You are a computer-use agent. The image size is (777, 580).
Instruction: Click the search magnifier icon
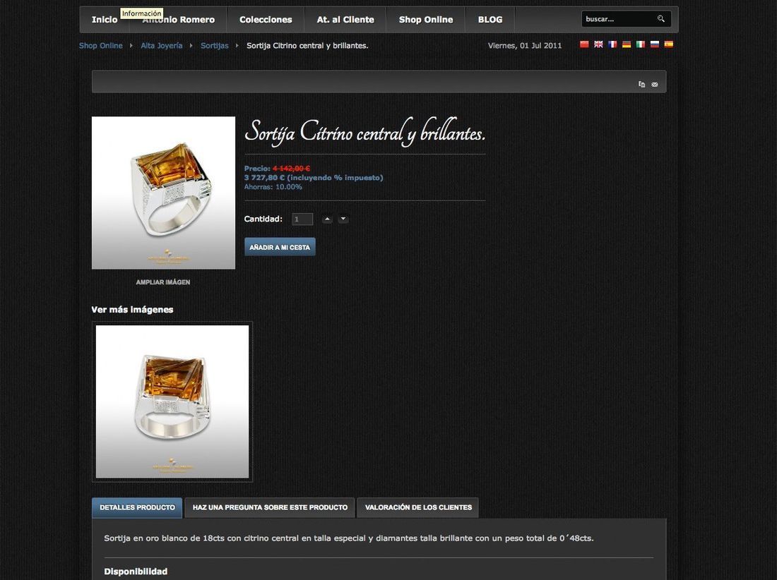660,19
